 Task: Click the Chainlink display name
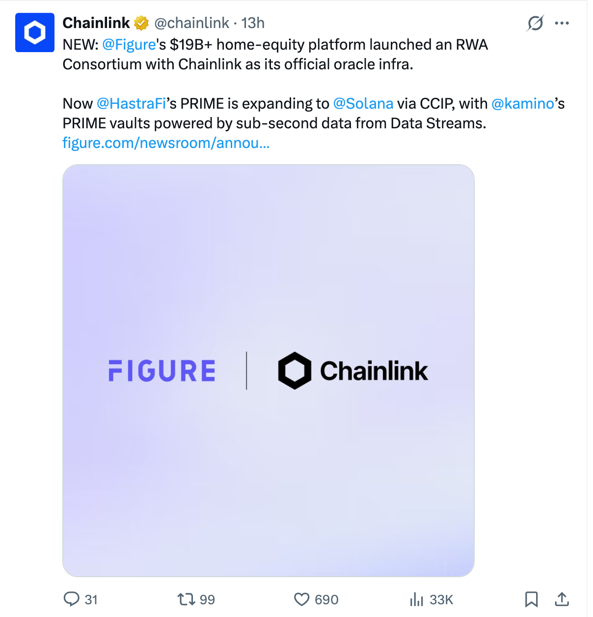tap(96, 22)
